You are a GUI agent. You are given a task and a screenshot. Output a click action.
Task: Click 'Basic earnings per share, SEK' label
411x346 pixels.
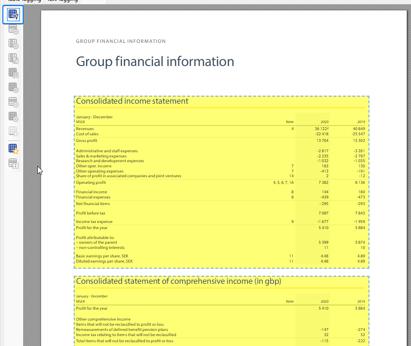pos(102,256)
